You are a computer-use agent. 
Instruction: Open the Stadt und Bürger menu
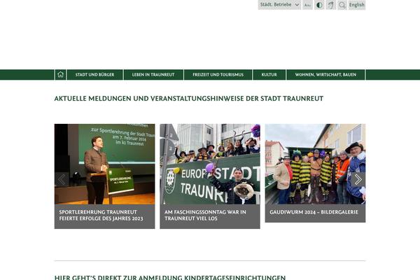95,74
